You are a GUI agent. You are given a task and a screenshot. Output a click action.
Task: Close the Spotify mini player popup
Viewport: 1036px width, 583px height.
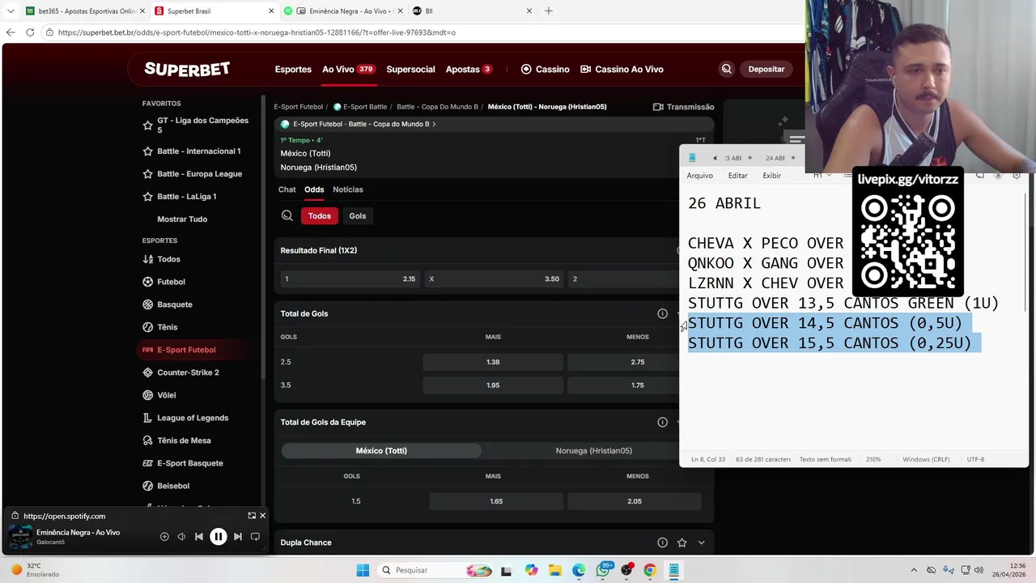point(262,516)
